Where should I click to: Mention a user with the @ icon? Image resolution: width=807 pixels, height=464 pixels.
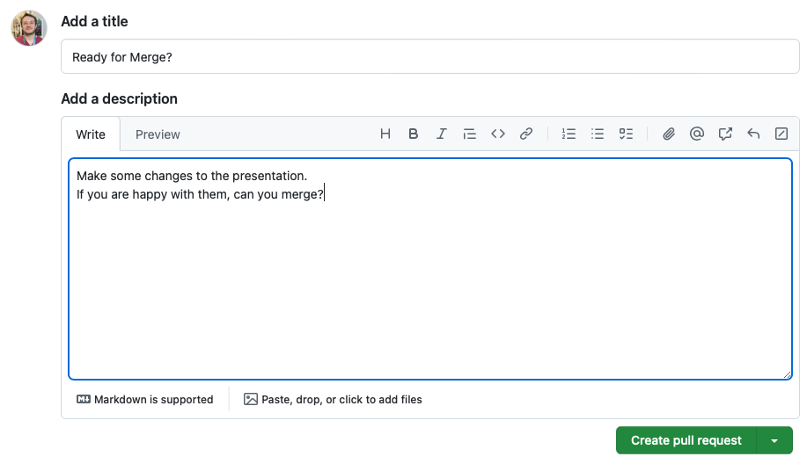click(697, 134)
